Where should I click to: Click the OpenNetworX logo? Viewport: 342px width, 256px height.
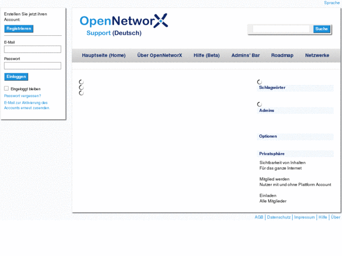124,21
